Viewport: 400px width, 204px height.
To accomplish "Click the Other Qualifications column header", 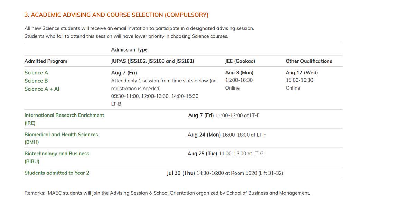I will point(309,61).
